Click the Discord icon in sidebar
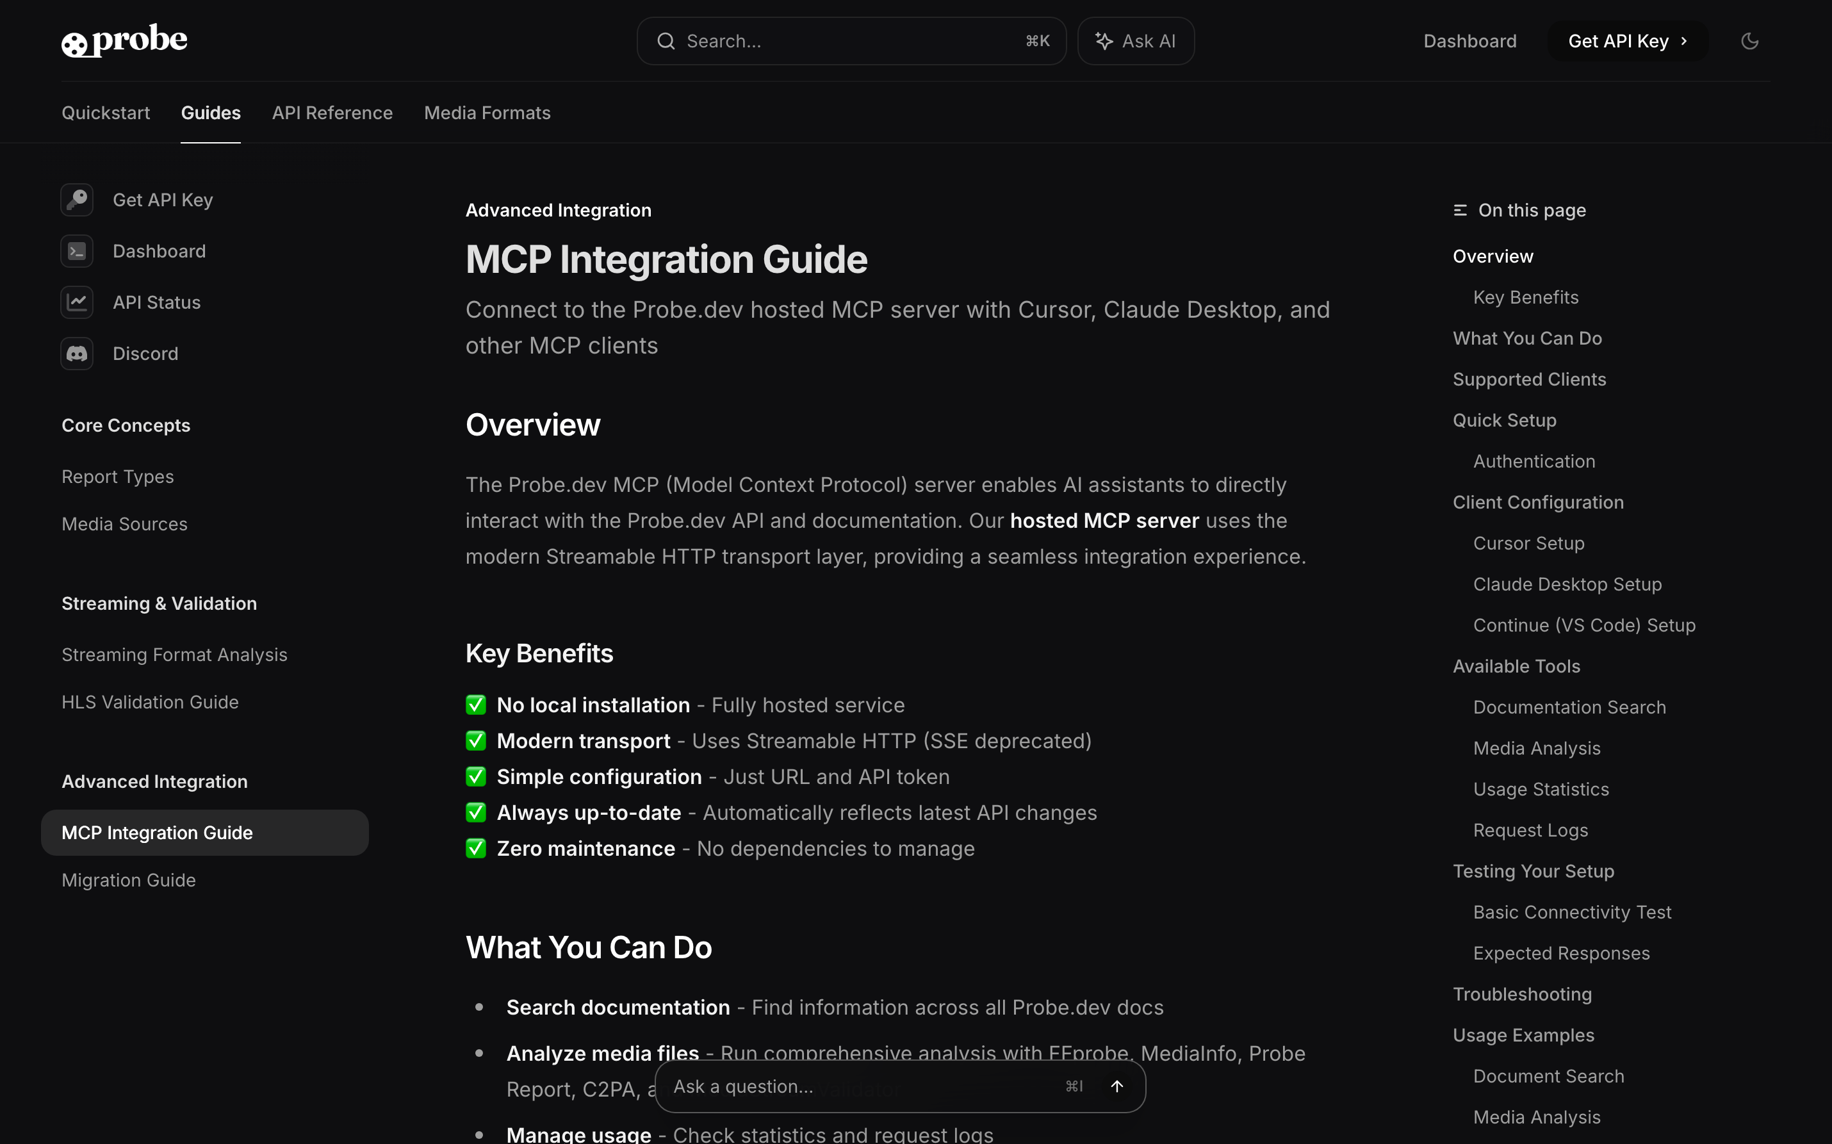Screen dimensions: 1832x1144 (x=77, y=354)
